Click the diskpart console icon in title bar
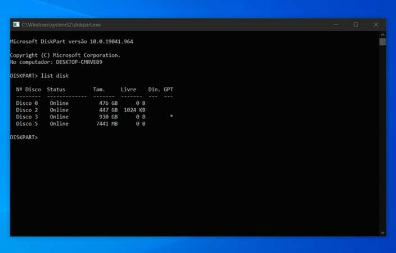Viewport: 396px width, 253px height. coord(16,25)
